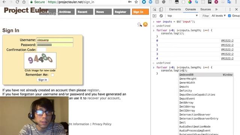Select AudioDestinationNode autocomplete suggestion
This screenshot has width=240, height=135.
(x=206, y=126)
